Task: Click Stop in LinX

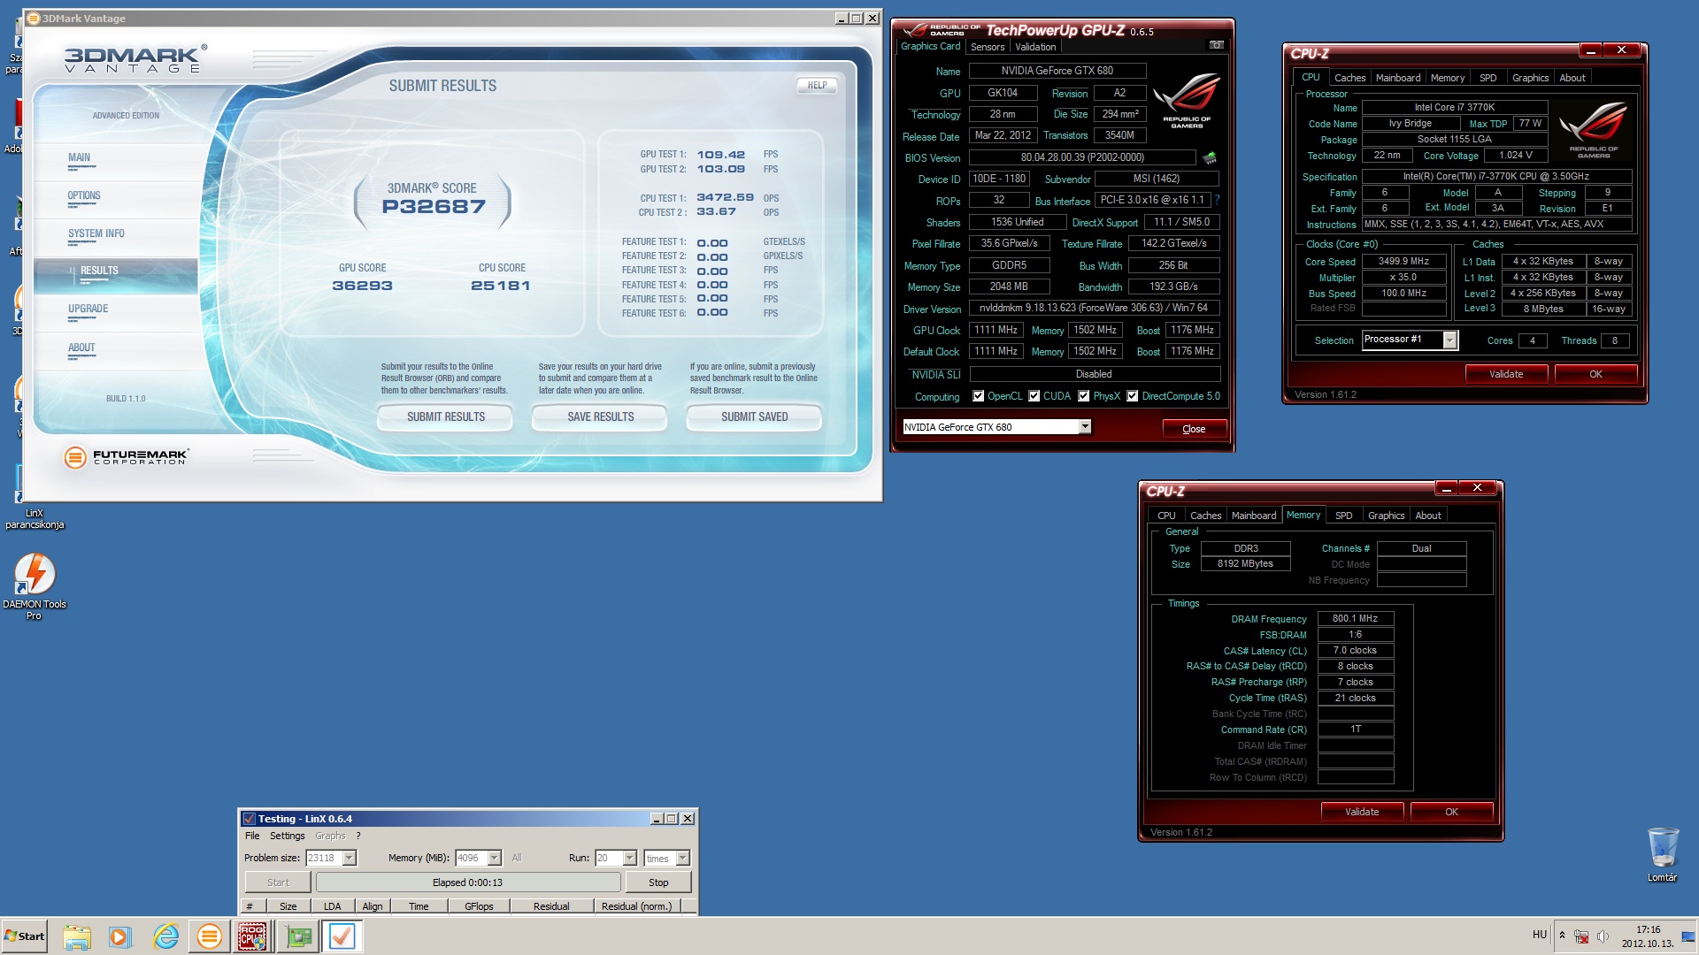Action: click(657, 882)
